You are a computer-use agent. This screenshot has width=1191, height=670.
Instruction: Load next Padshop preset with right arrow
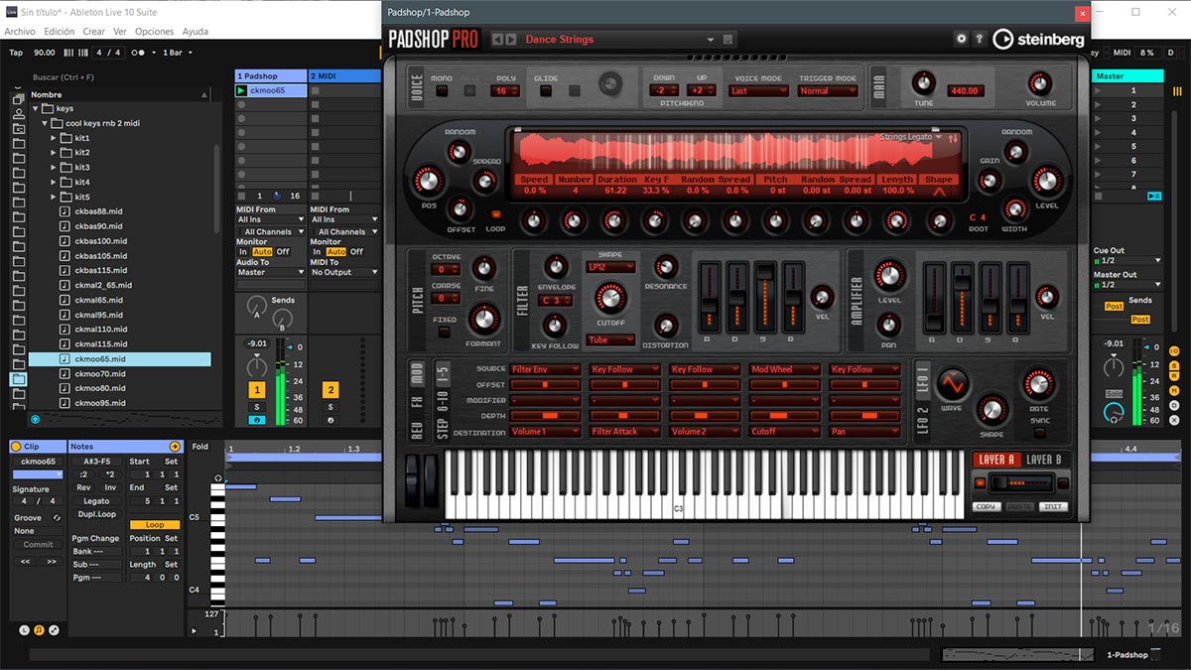(x=511, y=40)
